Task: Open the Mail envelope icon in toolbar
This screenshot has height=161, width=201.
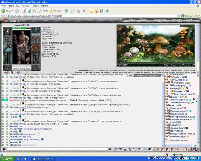Action: coord(72,11)
